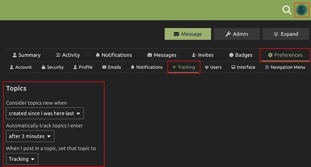The image size is (311, 167).
Task: Go to the Messages tab
Action: coord(162,55)
